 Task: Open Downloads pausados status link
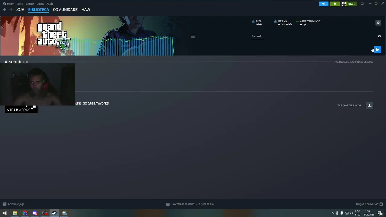coord(190,204)
